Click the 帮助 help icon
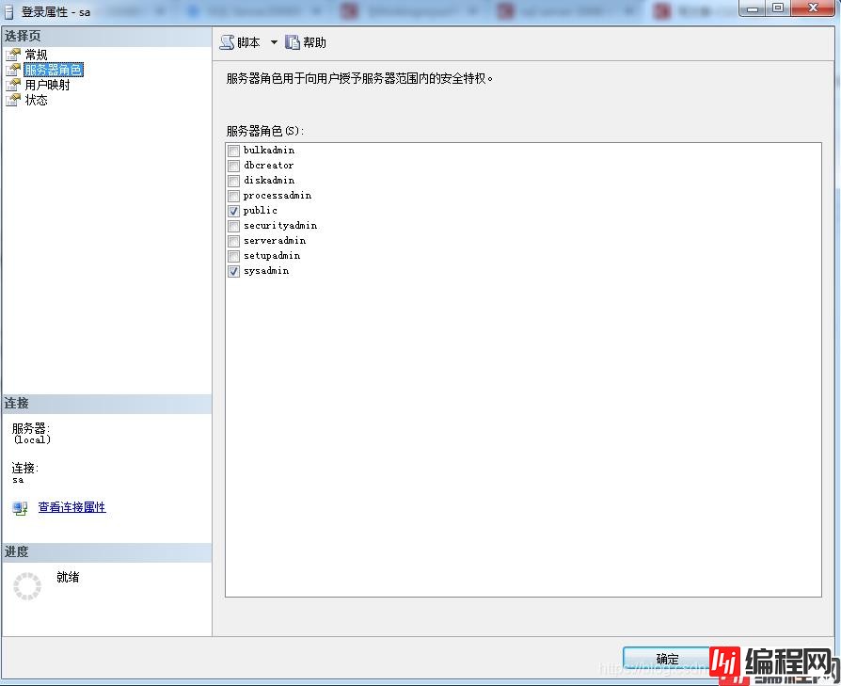 pos(293,42)
